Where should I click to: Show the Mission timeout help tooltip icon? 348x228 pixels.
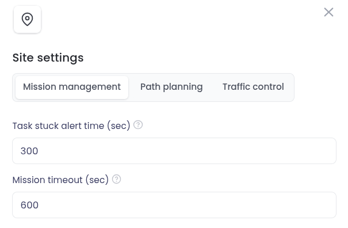[x=117, y=179]
